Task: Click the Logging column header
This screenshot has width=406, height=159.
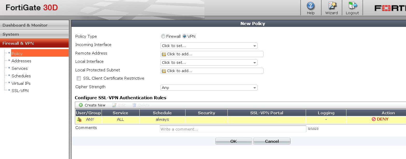Action: 326,113
